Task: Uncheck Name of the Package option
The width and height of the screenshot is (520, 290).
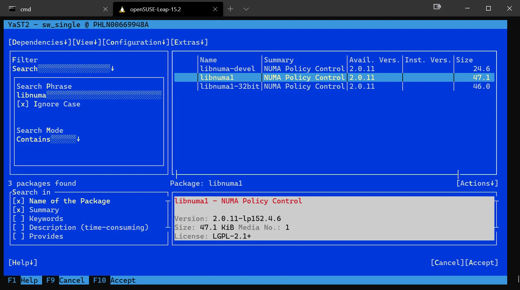Action: tap(19, 201)
